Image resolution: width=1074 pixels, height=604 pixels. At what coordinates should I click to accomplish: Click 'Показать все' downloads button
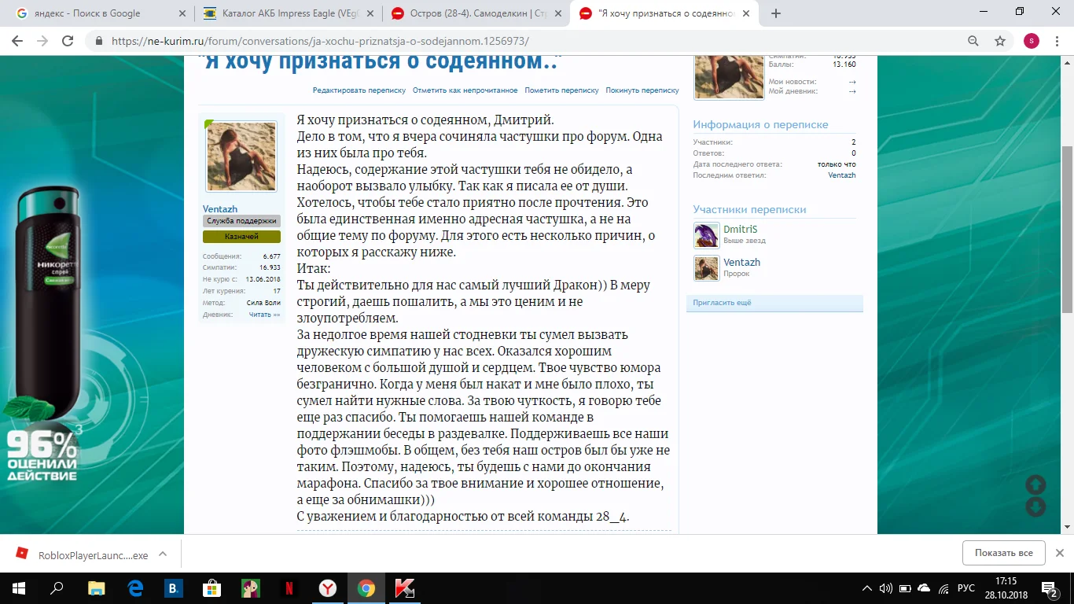1003,553
